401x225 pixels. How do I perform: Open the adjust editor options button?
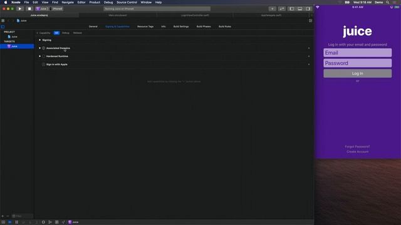pos(311,21)
